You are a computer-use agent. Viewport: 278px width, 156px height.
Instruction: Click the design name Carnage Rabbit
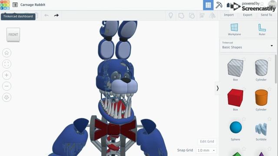click(33, 5)
